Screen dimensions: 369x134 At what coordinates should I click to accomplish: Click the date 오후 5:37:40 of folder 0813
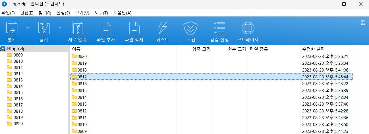click(x=325, y=104)
